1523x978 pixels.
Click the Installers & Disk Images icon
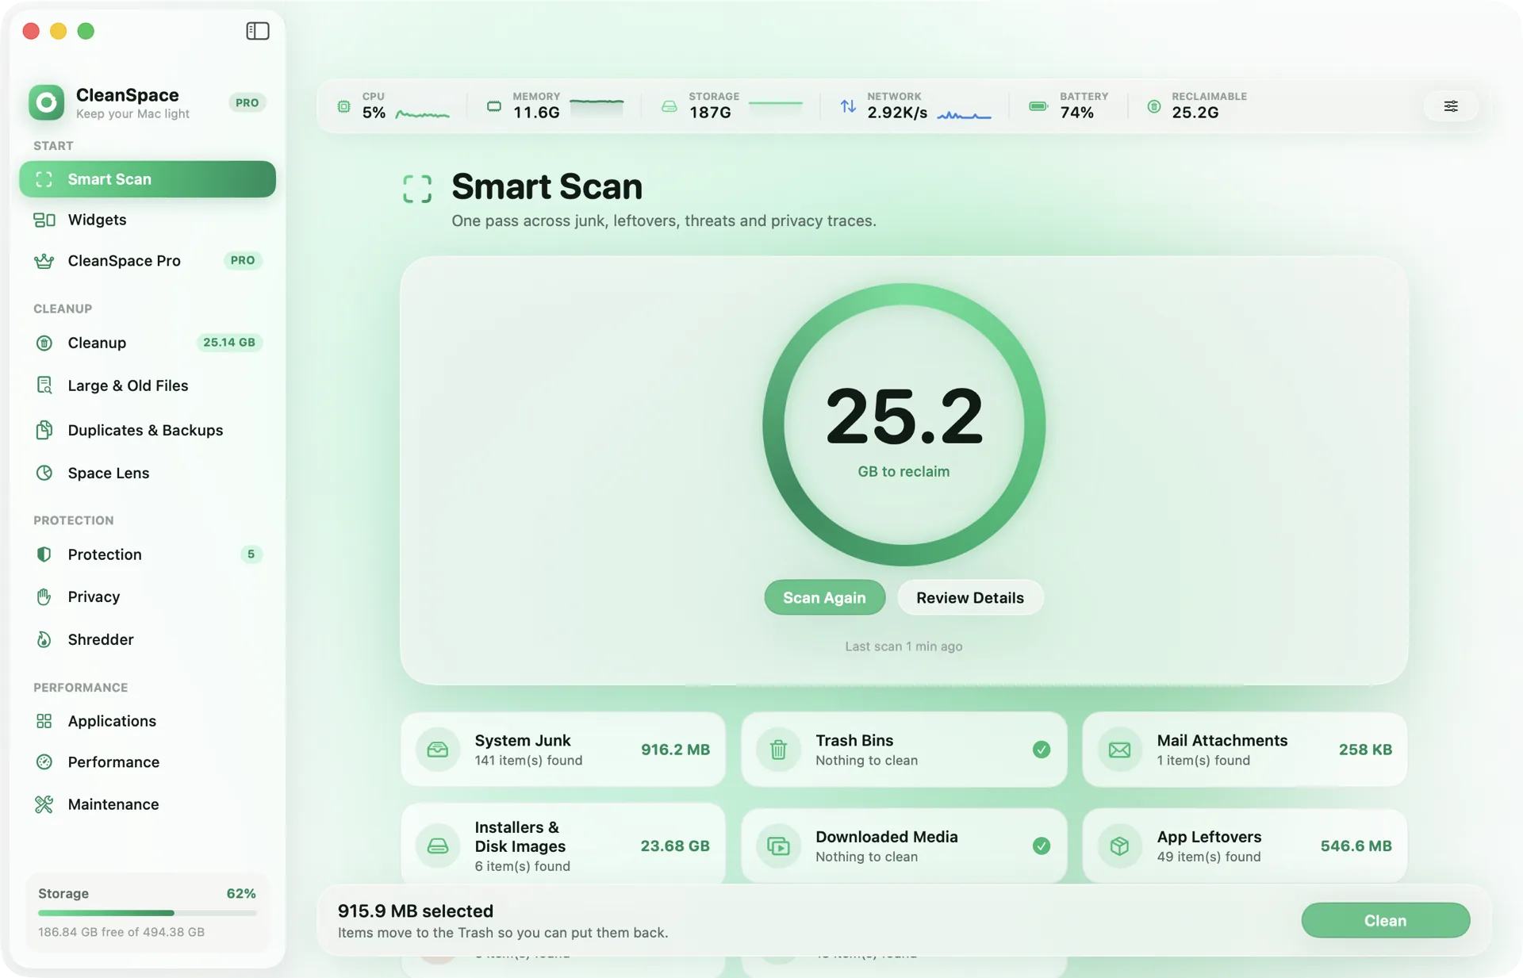(438, 846)
